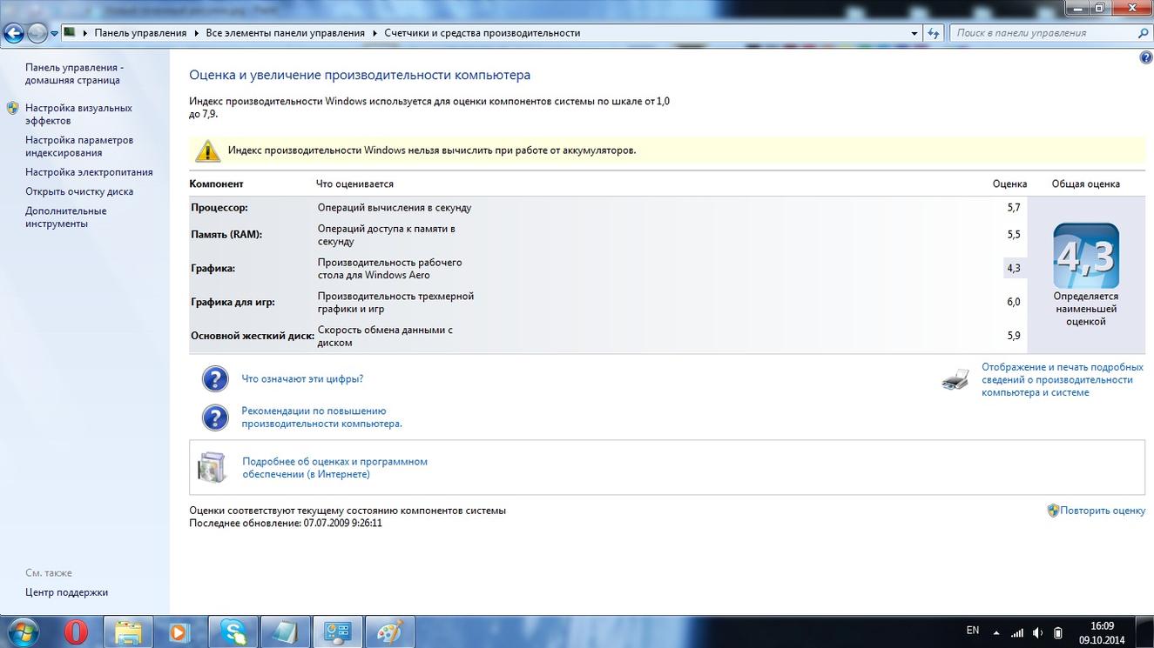Open 'Открыть очистку диска' link
The height and width of the screenshot is (648, 1154).
click(79, 191)
